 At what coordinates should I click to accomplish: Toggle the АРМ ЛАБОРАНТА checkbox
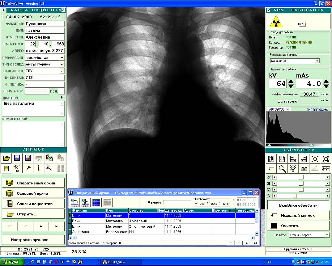(269, 10)
